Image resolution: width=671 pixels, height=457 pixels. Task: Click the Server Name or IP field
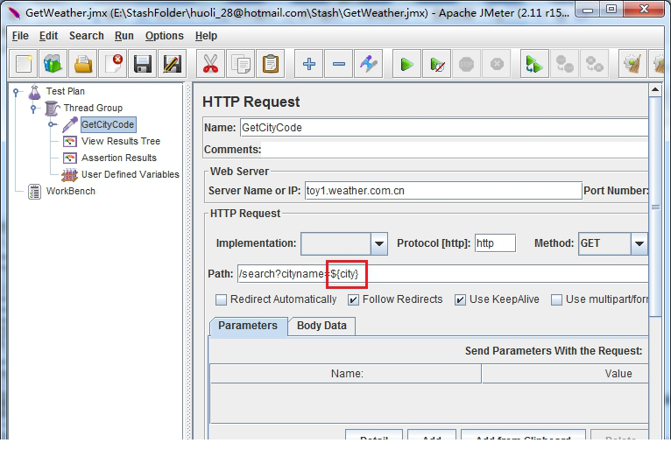(x=442, y=191)
